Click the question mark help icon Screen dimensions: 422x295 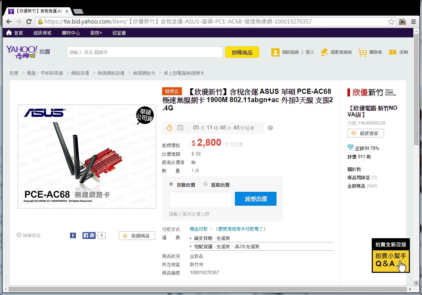click(270, 128)
